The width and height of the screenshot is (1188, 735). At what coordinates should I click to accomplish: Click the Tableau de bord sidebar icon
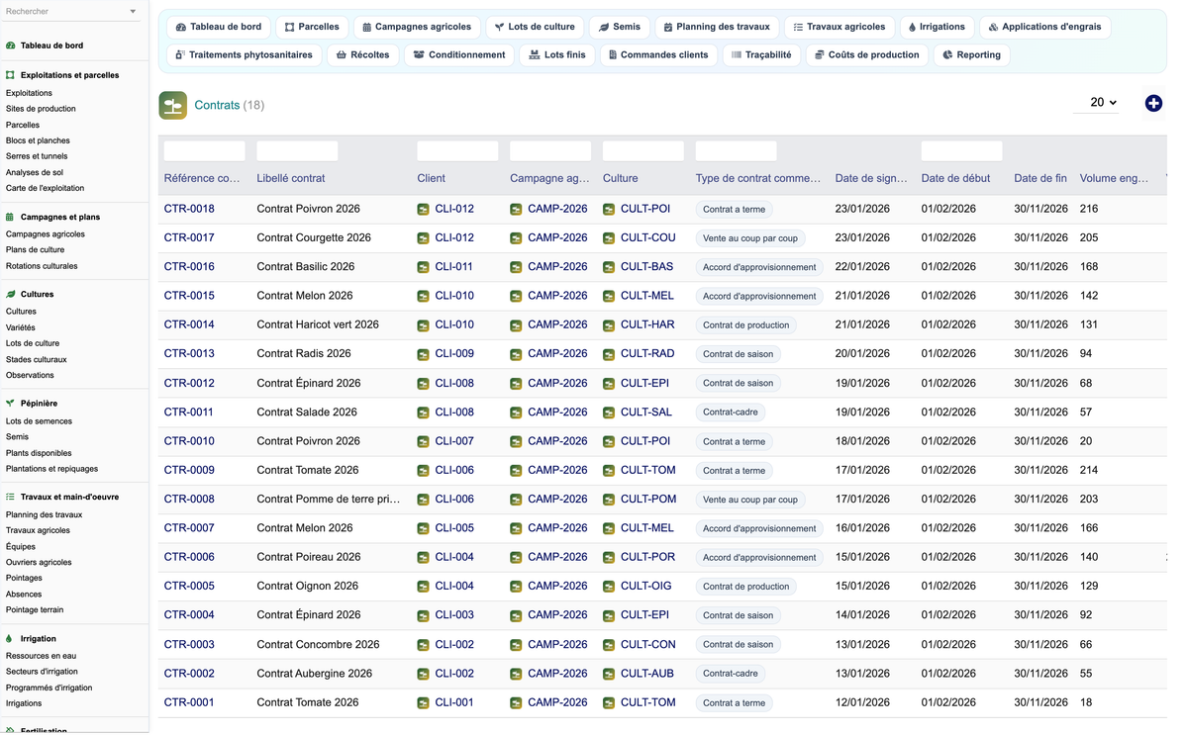click(11, 46)
